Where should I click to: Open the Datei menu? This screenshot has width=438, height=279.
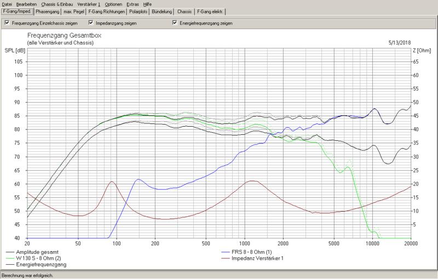(7, 4)
